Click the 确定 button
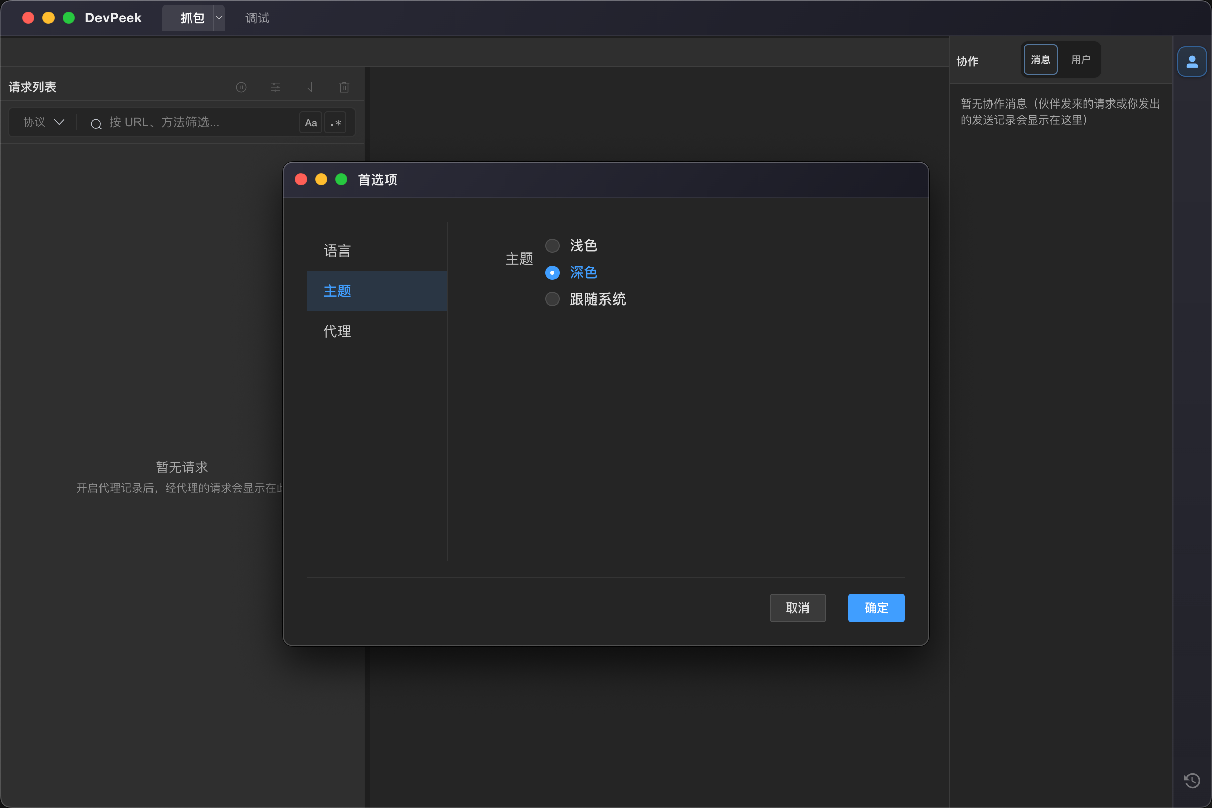The height and width of the screenshot is (808, 1212). (877, 608)
